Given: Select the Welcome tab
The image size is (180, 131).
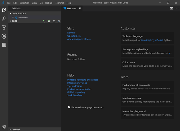Looking at the screenshot, I should (72, 8).
